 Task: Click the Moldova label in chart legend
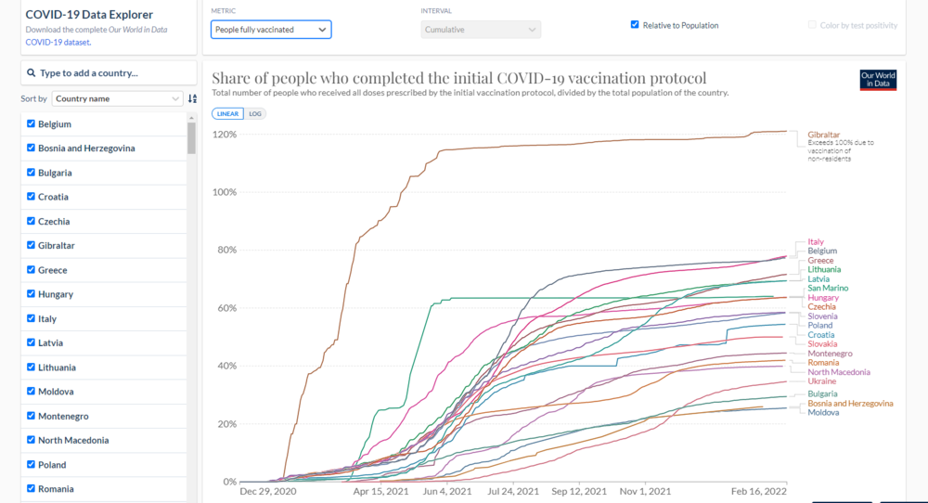pos(823,412)
